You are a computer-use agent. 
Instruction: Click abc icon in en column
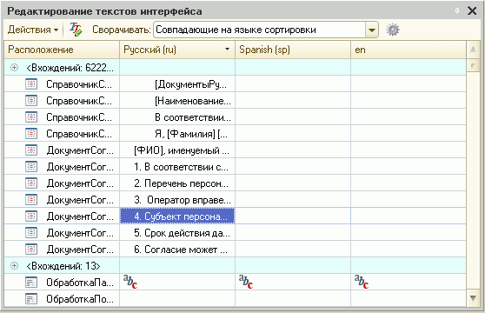coord(362,282)
